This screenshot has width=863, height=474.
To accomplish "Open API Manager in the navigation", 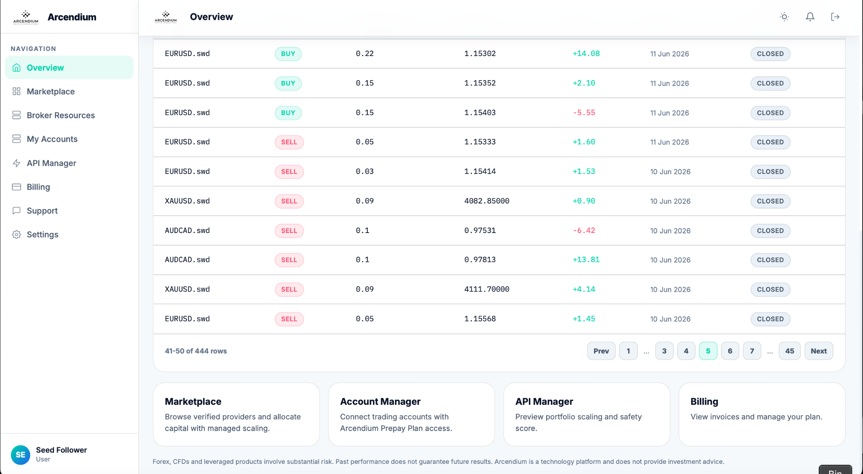I will pos(69,163).
